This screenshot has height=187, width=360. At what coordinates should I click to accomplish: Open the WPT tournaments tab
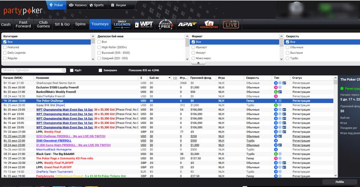144,24
